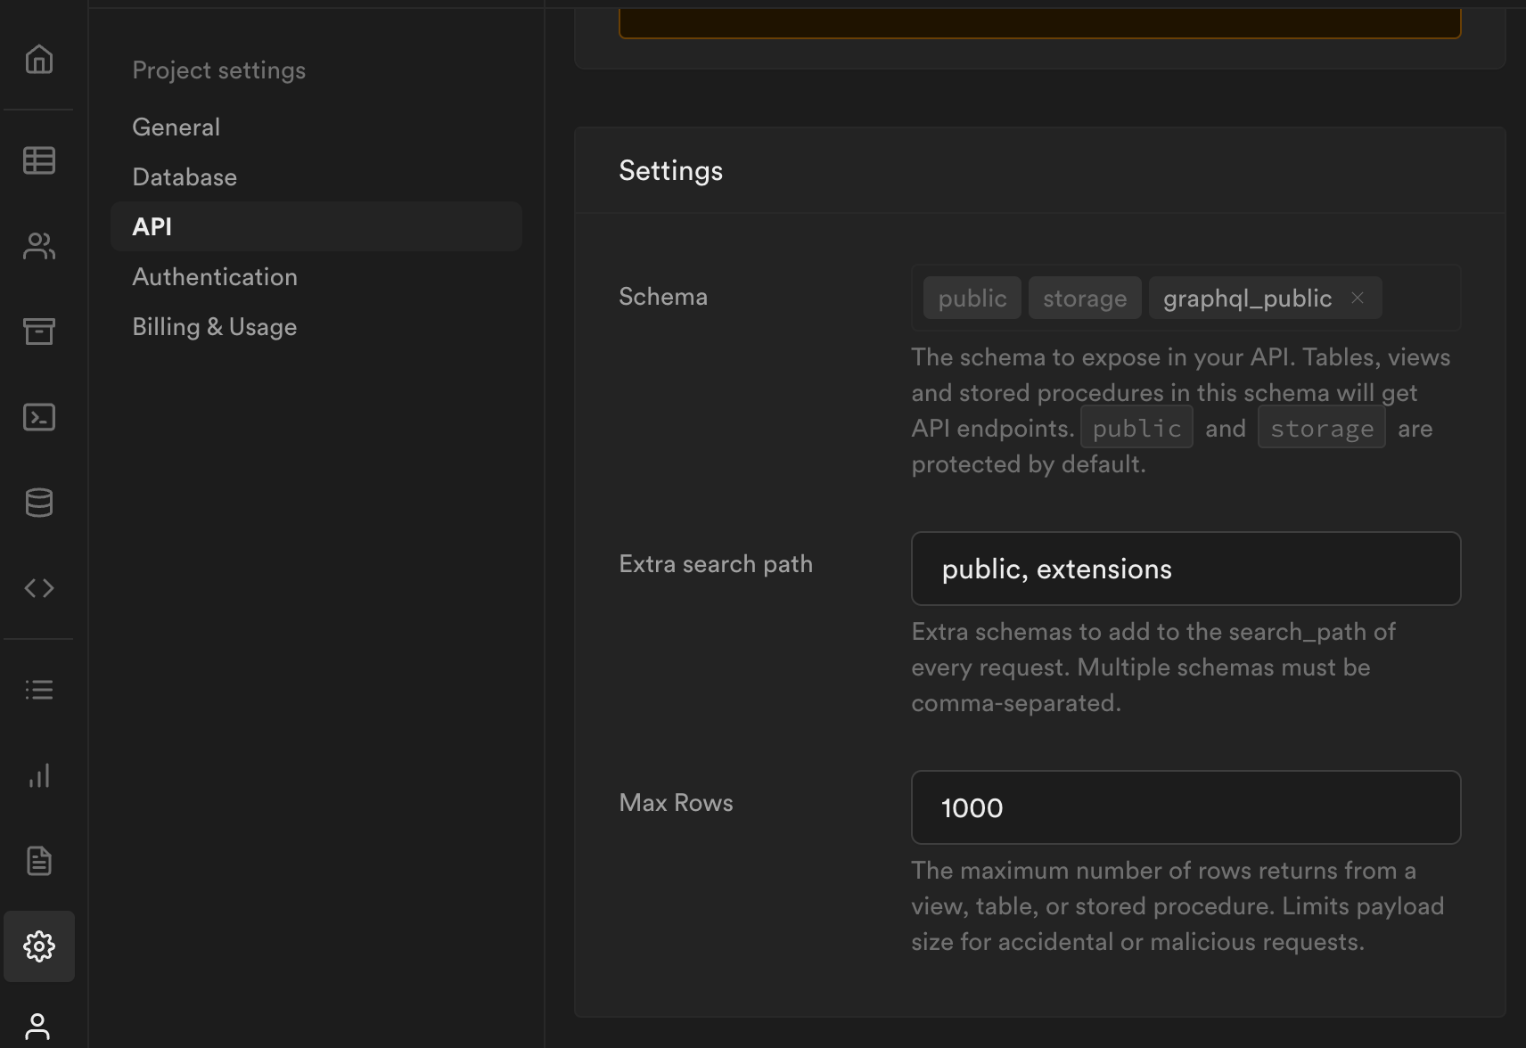This screenshot has width=1526, height=1048.
Task: Open the Table editor icon
Action: point(39,160)
